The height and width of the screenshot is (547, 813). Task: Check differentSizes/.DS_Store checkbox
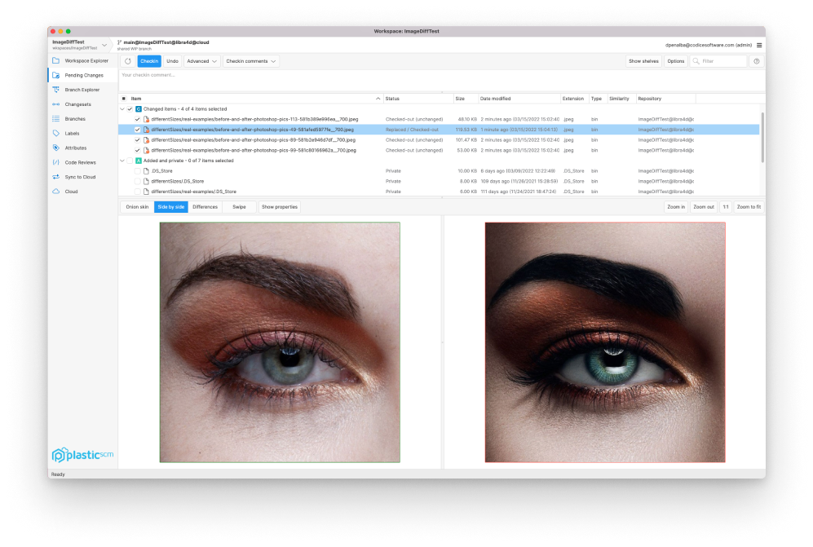click(137, 182)
